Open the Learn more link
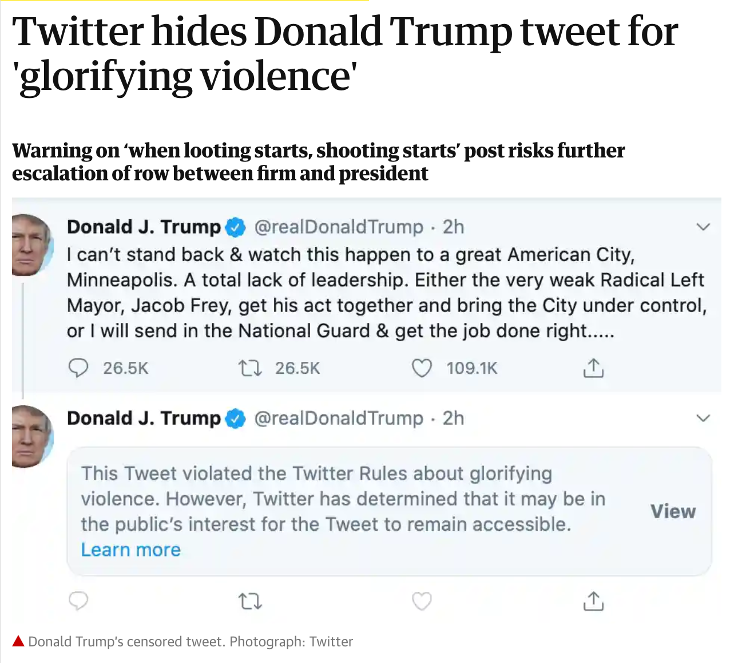 point(130,550)
